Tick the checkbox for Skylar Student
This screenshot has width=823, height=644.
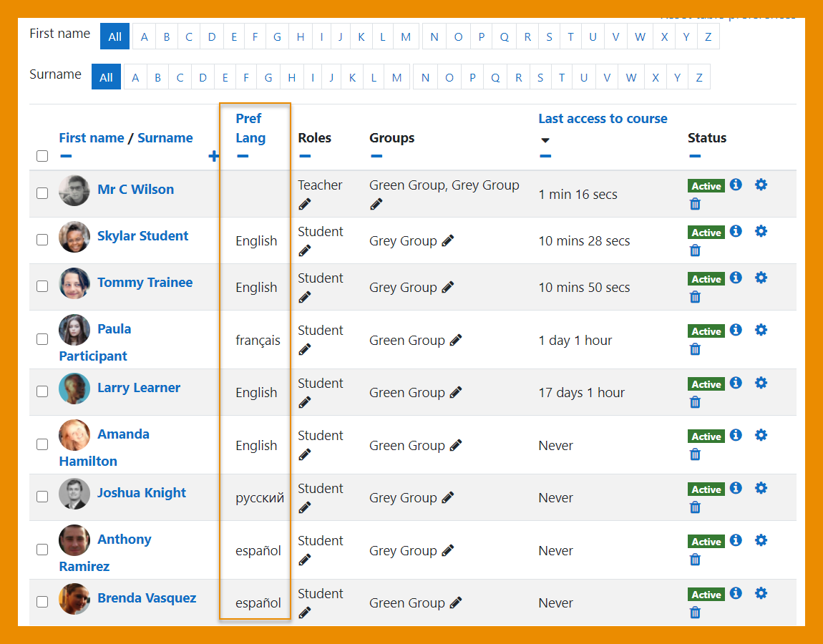(42, 240)
